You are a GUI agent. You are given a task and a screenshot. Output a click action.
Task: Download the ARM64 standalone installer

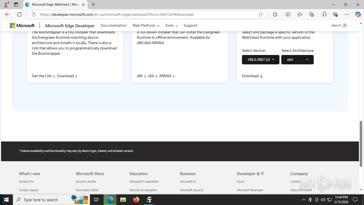pos(167,76)
